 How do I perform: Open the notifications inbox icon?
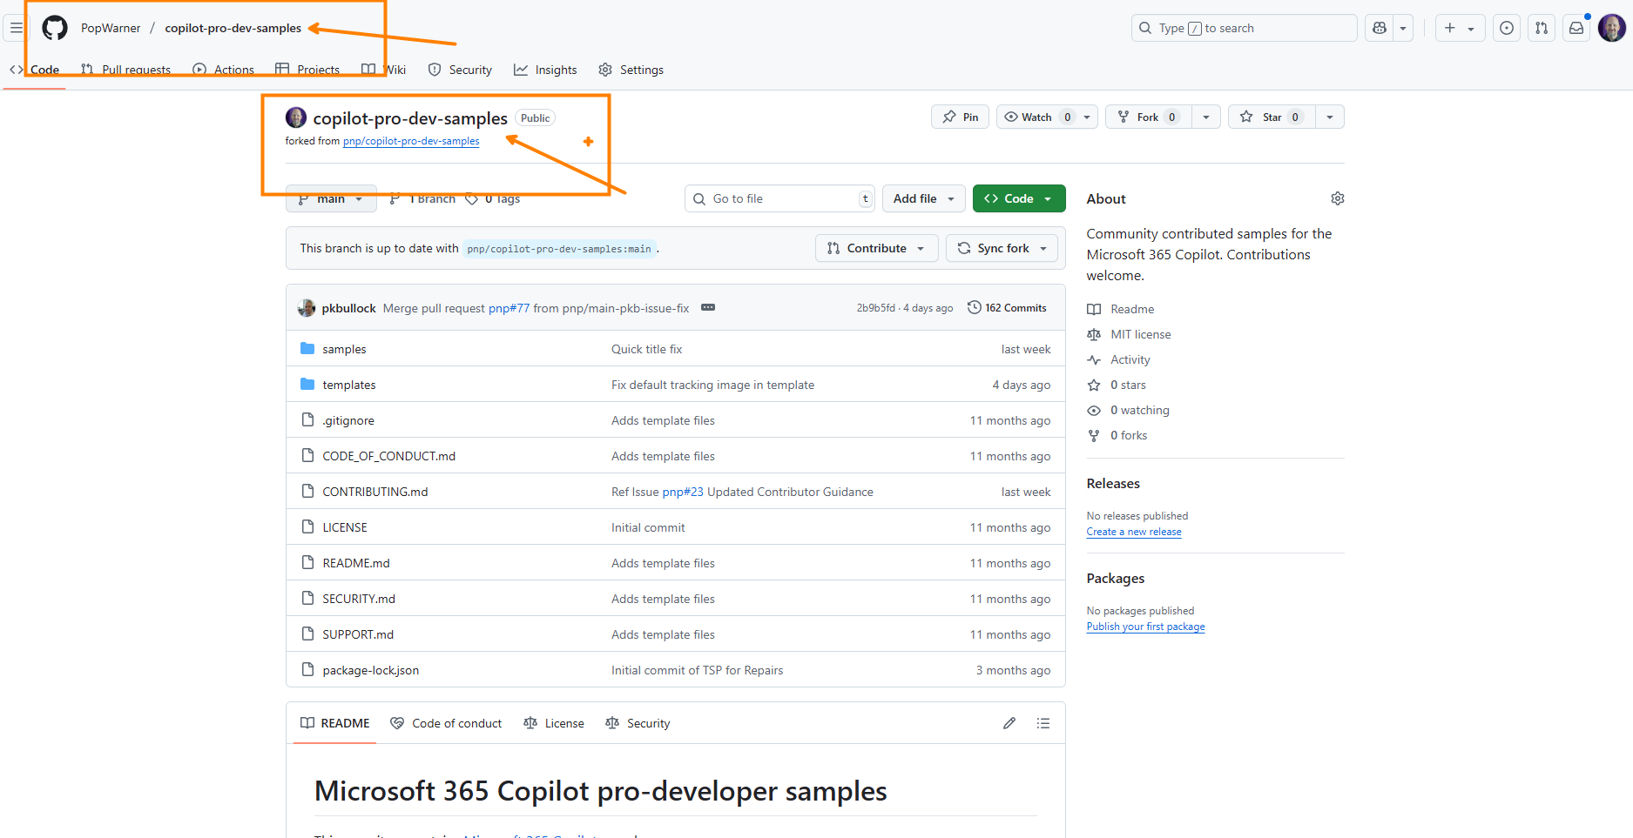1576,28
